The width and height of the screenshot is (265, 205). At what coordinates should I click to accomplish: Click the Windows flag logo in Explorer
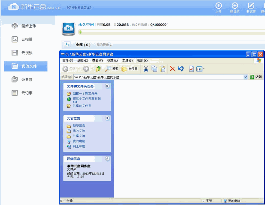click(259, 61)
